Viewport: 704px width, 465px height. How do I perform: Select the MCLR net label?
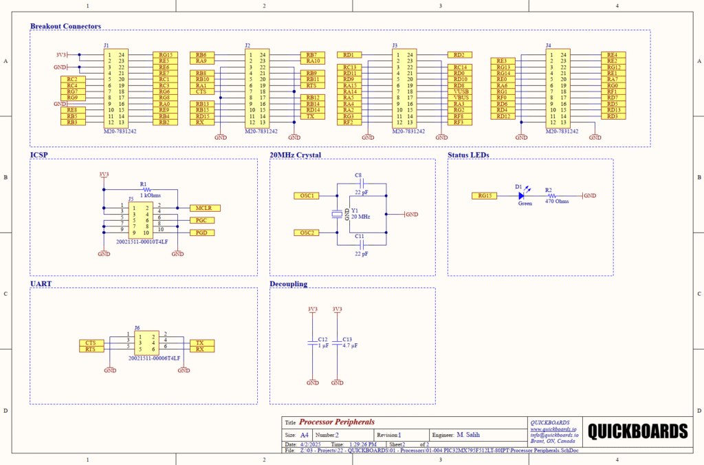pos(203,208)
